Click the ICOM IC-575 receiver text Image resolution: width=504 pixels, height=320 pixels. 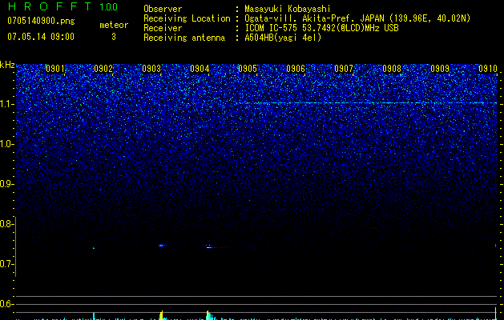pos(321,28)
